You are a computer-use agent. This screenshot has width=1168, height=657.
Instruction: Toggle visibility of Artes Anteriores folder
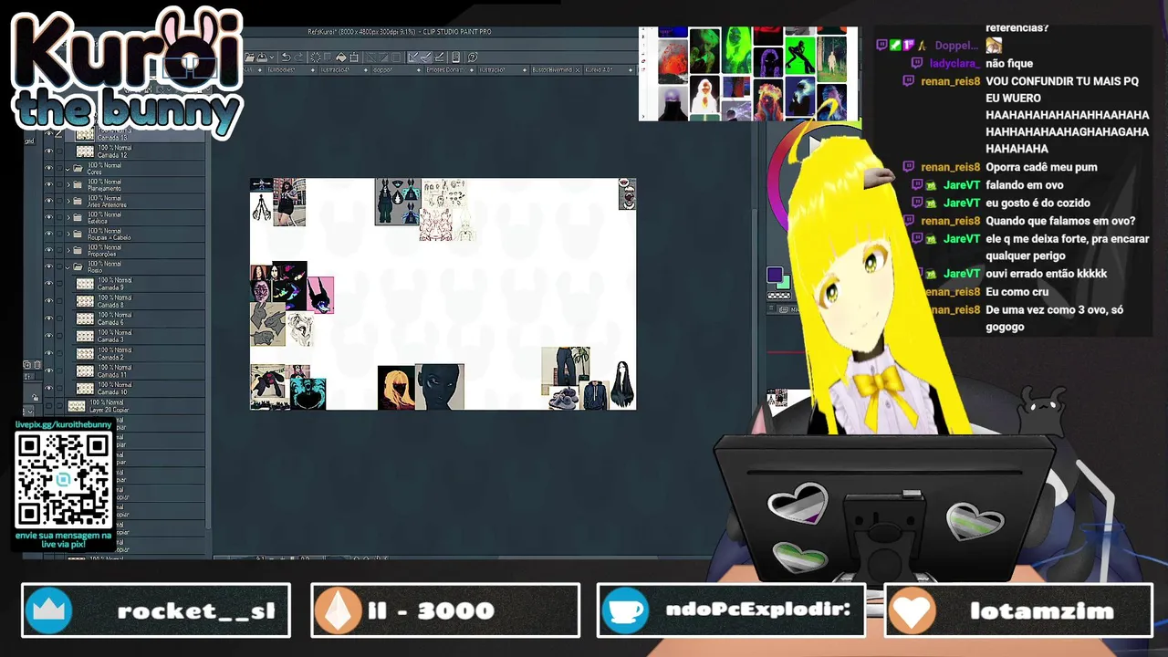click(48, 201)
